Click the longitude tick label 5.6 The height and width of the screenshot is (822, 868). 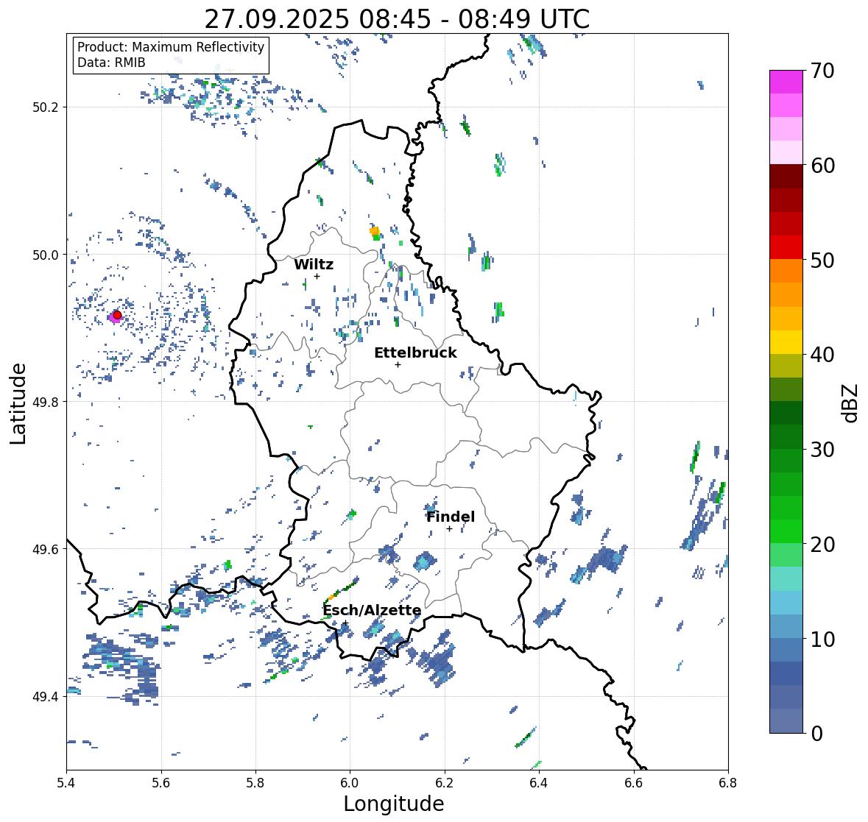pyautogui.click(x=161, y=782)
